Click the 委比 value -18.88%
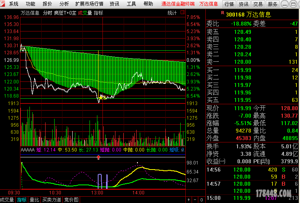This screenshot has width=300, height=203. pos(241,24)
